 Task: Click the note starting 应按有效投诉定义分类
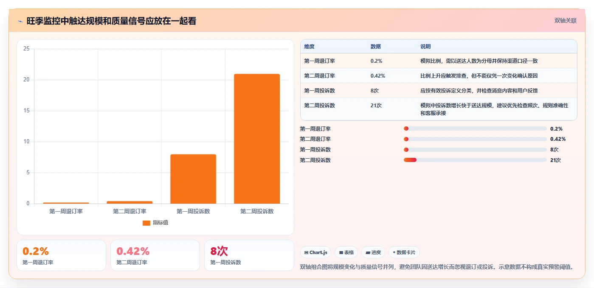pos(479,91)
